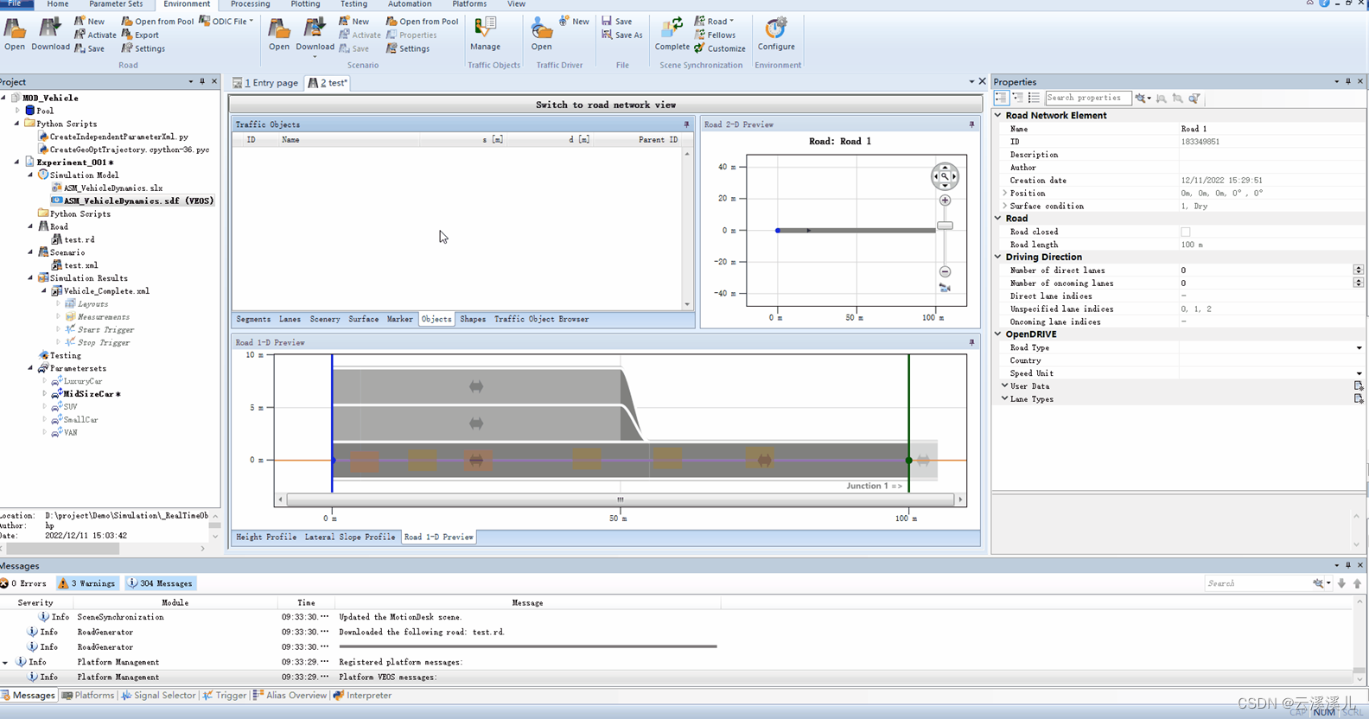1369x719 pixels.
Task: Click the Configure Environment icon
Action: coord(776,35)
